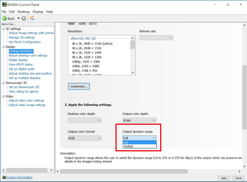
Task: Open View rating for games
Action: click(x=23, y=91)
